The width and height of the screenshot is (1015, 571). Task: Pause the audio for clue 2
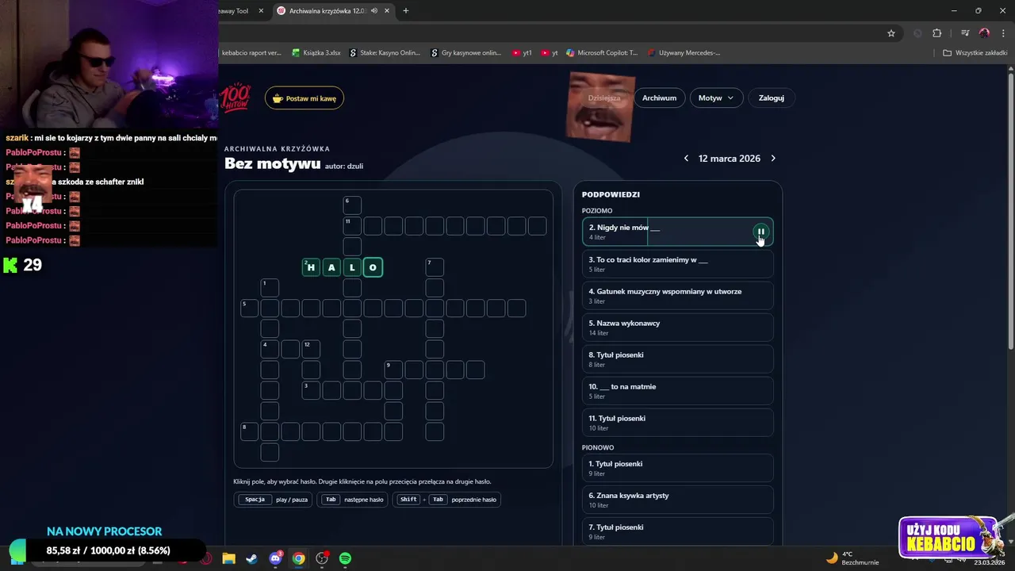pyautogui.click(x=760, y=232)
